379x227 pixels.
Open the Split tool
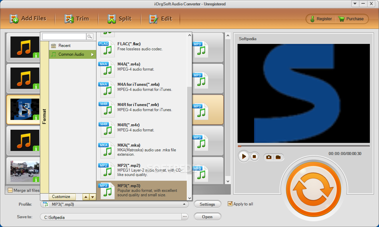[119, 19]
